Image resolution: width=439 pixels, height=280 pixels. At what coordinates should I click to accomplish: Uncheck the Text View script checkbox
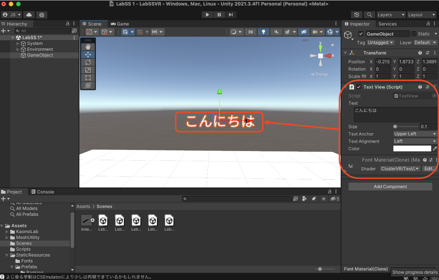coord(359,87)
